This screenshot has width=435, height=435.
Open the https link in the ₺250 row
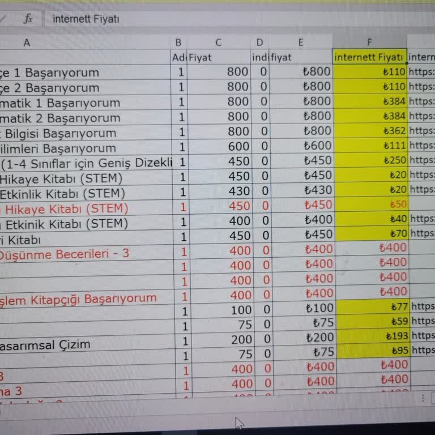click(x=421, y=160)
